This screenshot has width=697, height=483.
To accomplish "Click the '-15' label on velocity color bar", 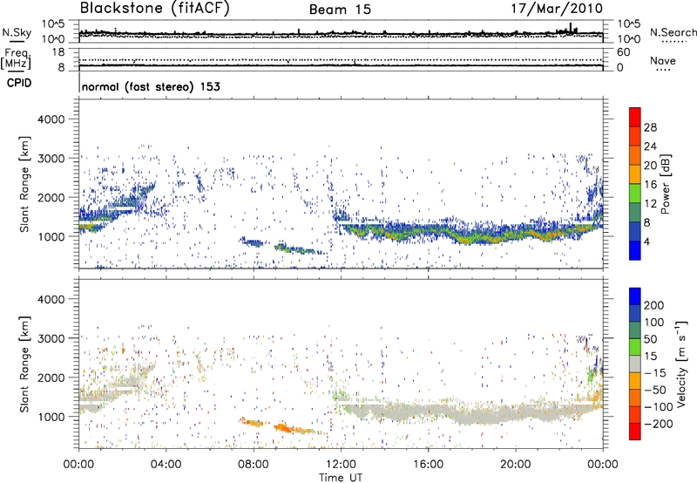I will point(655,373).
